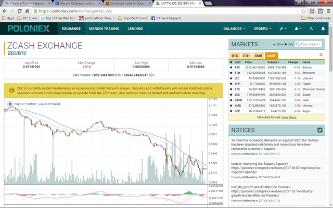Open browser home page icon
The image size is (333, 208).
tap(27, 11)
